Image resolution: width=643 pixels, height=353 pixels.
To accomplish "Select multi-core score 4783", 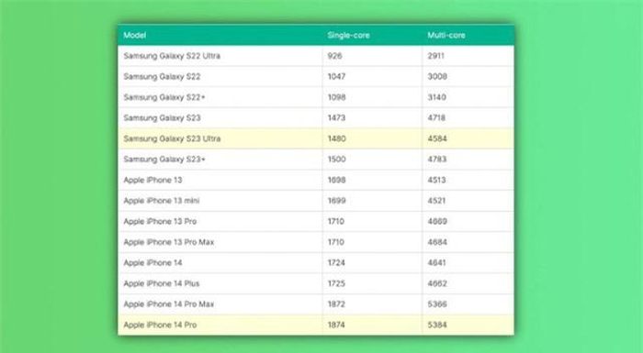I will (436, 160).
